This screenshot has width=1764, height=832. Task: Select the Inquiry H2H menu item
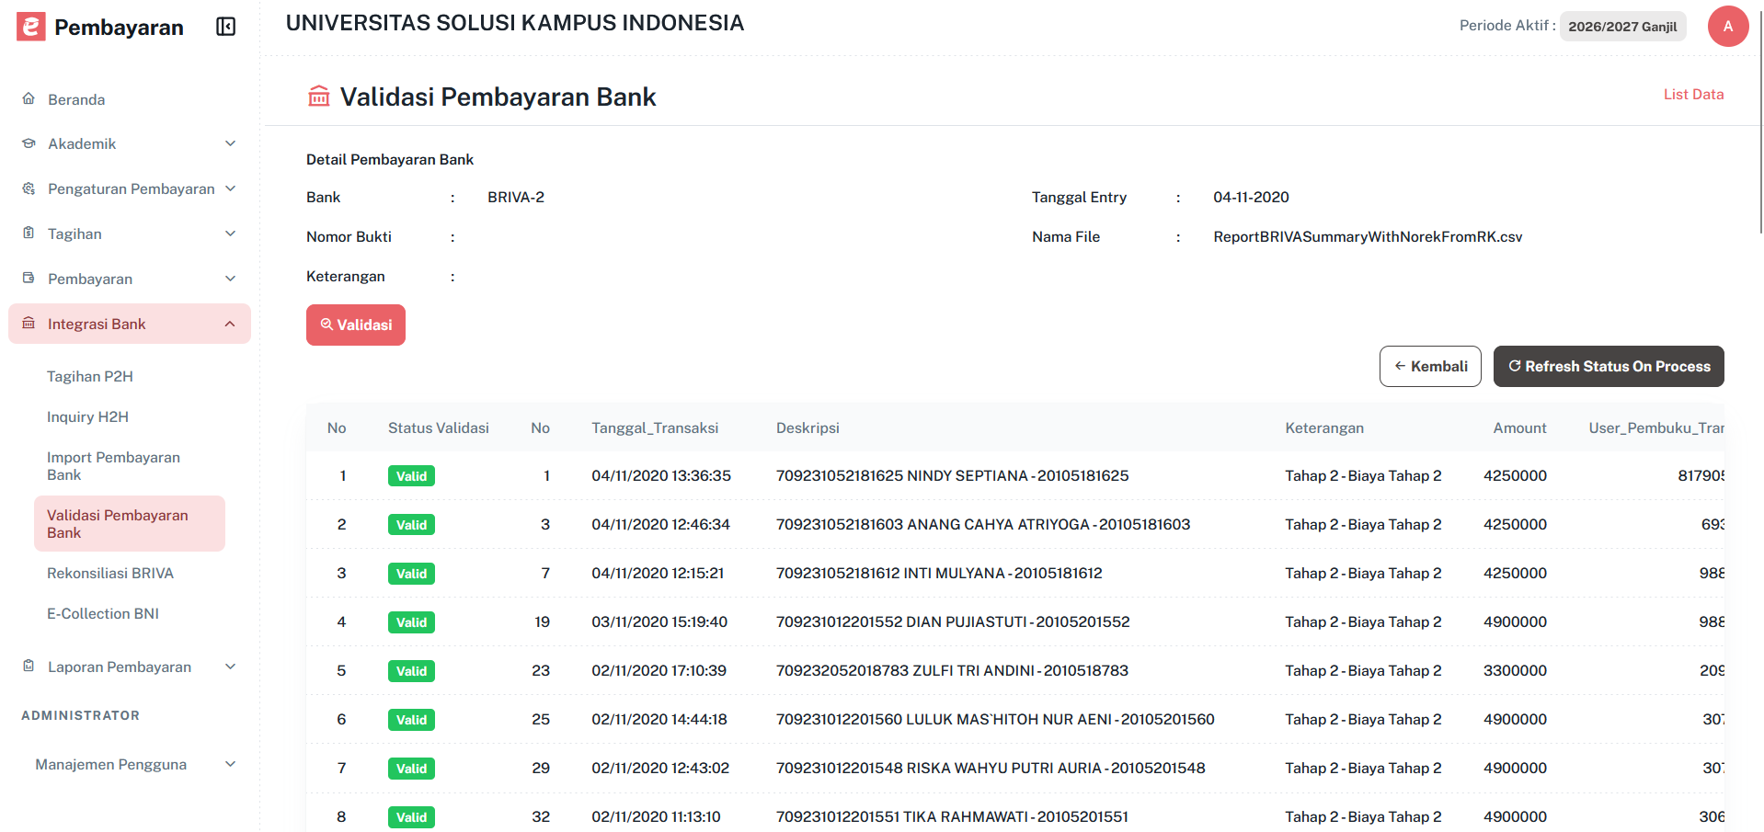click(x=87, y=416)
